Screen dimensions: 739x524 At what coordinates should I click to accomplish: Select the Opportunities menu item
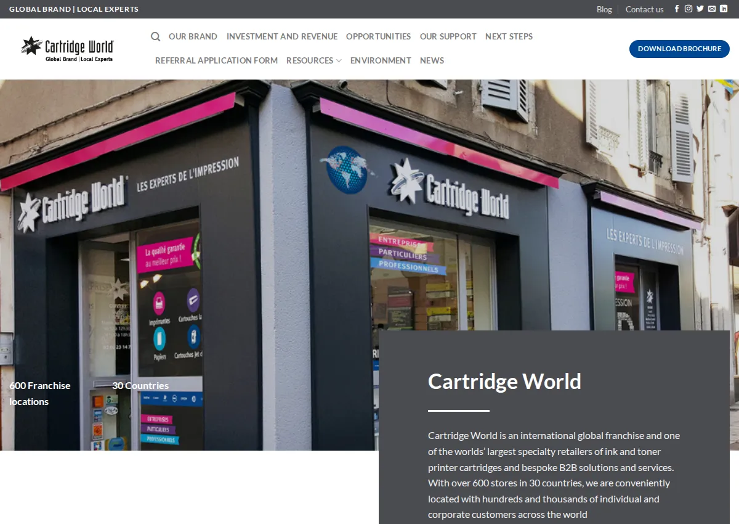(x=378, y=36)
